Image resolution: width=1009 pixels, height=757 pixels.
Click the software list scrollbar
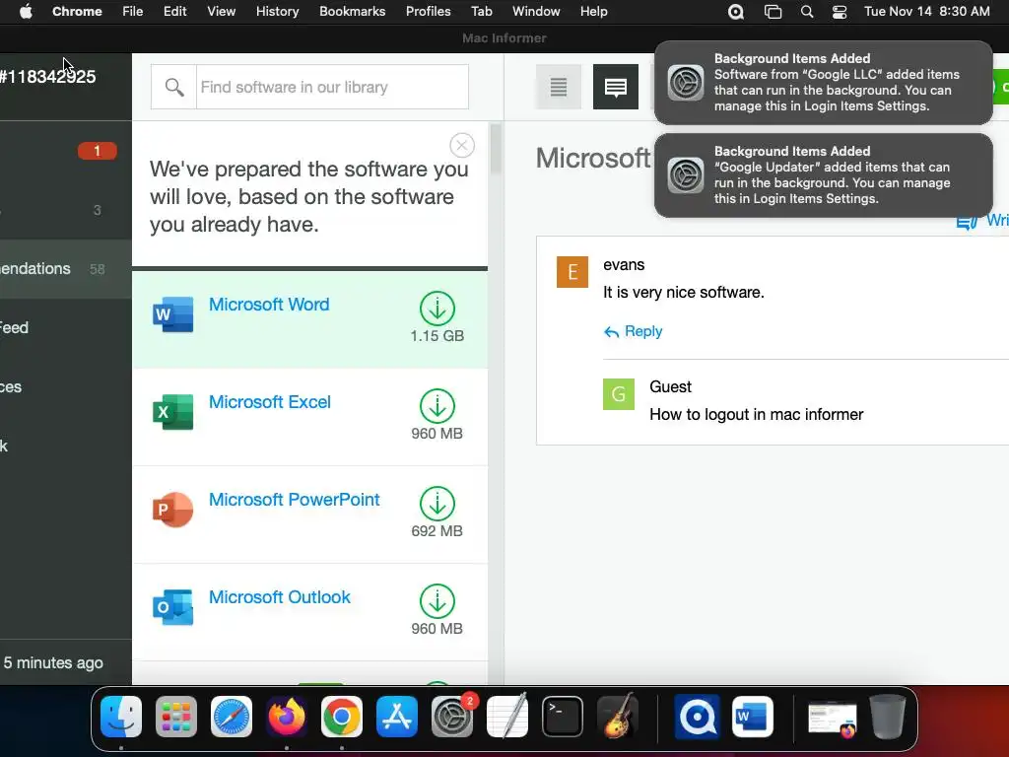point(496,150)
